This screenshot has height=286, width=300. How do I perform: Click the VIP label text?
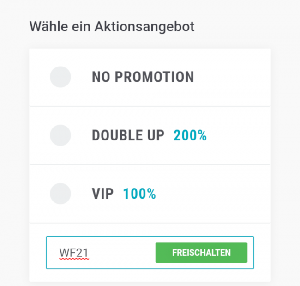[102, 194]
